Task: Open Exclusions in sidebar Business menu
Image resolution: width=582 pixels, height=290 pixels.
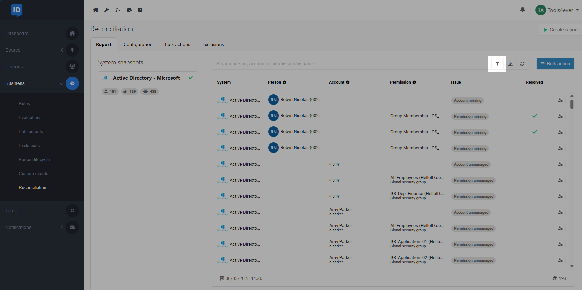Action: [29, 146]
